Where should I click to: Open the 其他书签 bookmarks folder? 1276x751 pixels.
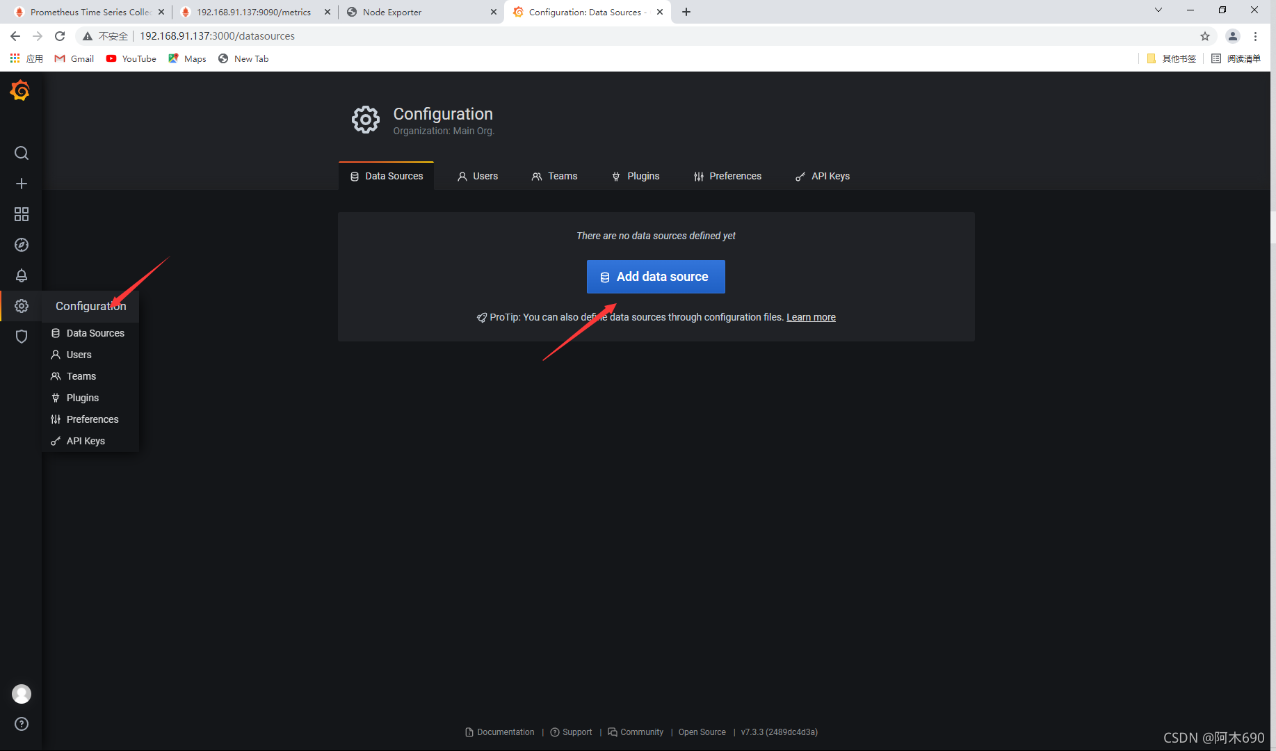(1172, 58)
